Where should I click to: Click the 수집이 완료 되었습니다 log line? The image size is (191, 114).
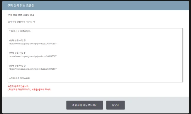(x=20, y=78)
